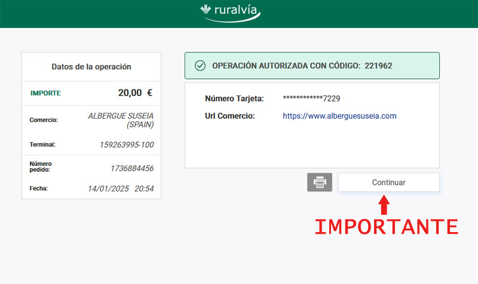Click the printer icon button
The image size is (478, 284).
[320, 183]
